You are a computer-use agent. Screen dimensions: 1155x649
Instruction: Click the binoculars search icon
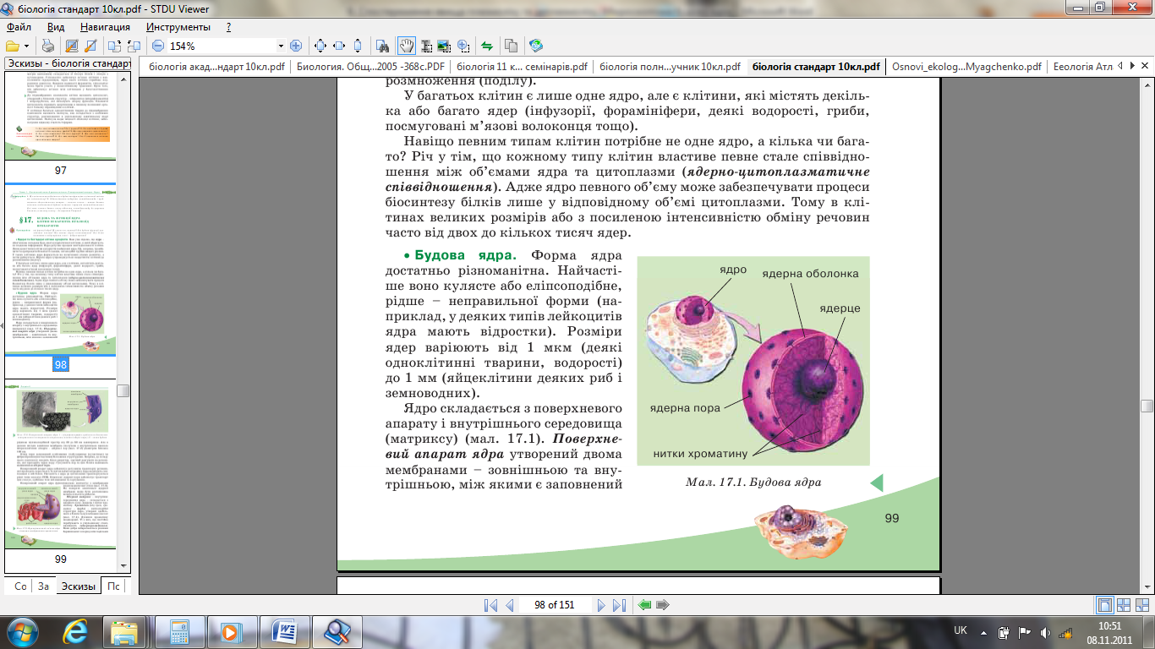(x=383, y=46)
